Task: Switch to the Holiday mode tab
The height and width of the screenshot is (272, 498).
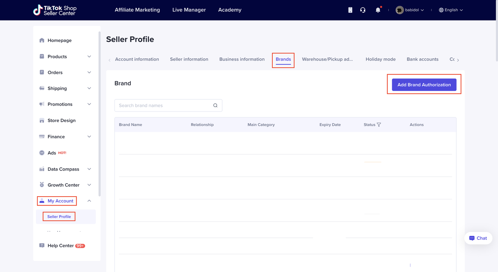Action: [x=380, y=59]
